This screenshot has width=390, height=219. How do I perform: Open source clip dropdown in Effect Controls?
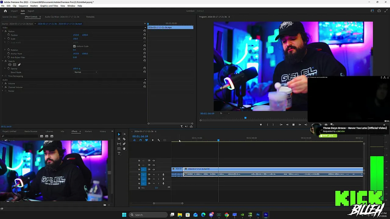tap(35, 24)
